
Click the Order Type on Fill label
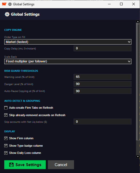tap(15, 37)
